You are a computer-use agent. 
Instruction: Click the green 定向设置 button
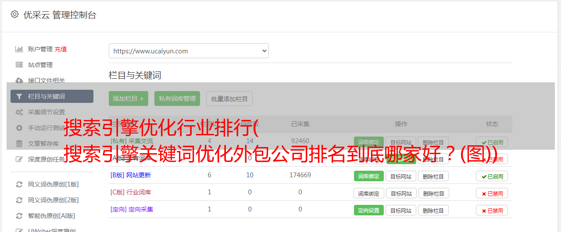click(x=369, y=210)
